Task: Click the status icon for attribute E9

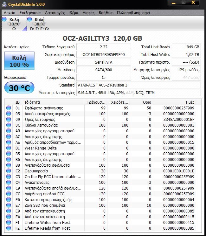Action: tap(9, 211)
